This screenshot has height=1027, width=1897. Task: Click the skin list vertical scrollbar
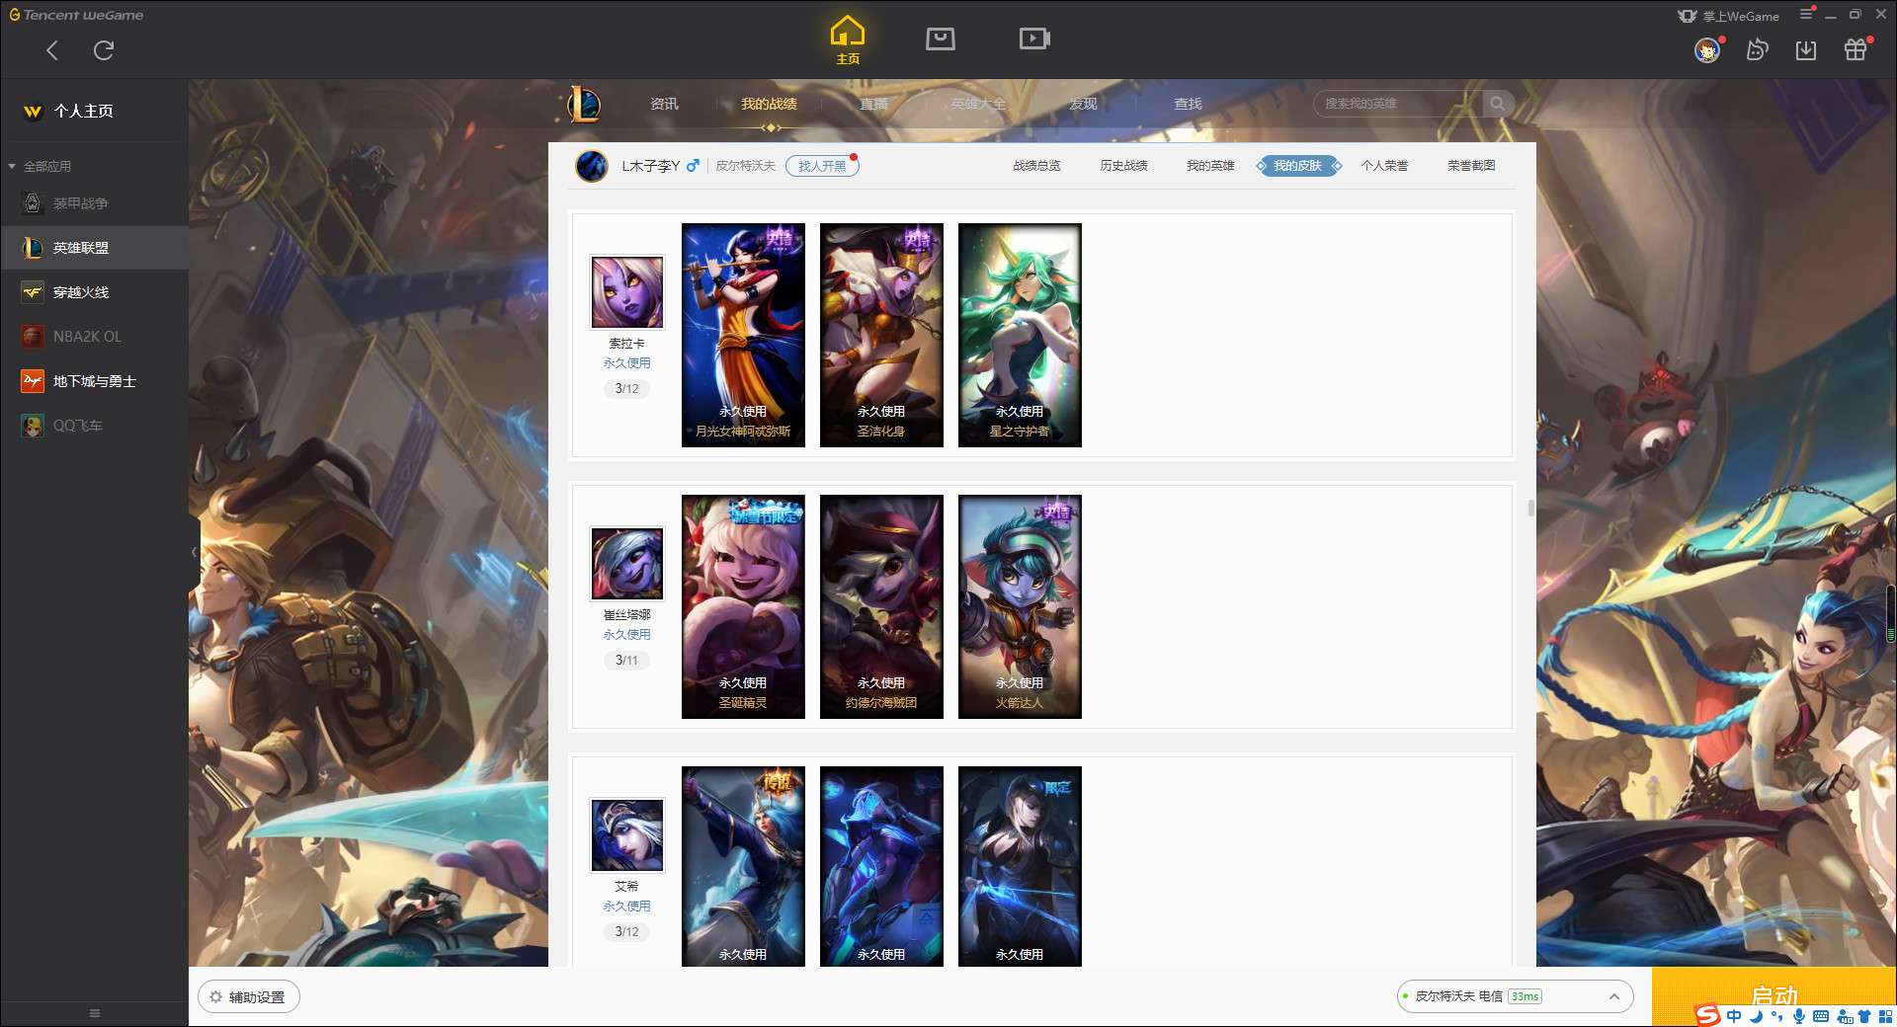pyautogui.click(x=1530, y=509)
